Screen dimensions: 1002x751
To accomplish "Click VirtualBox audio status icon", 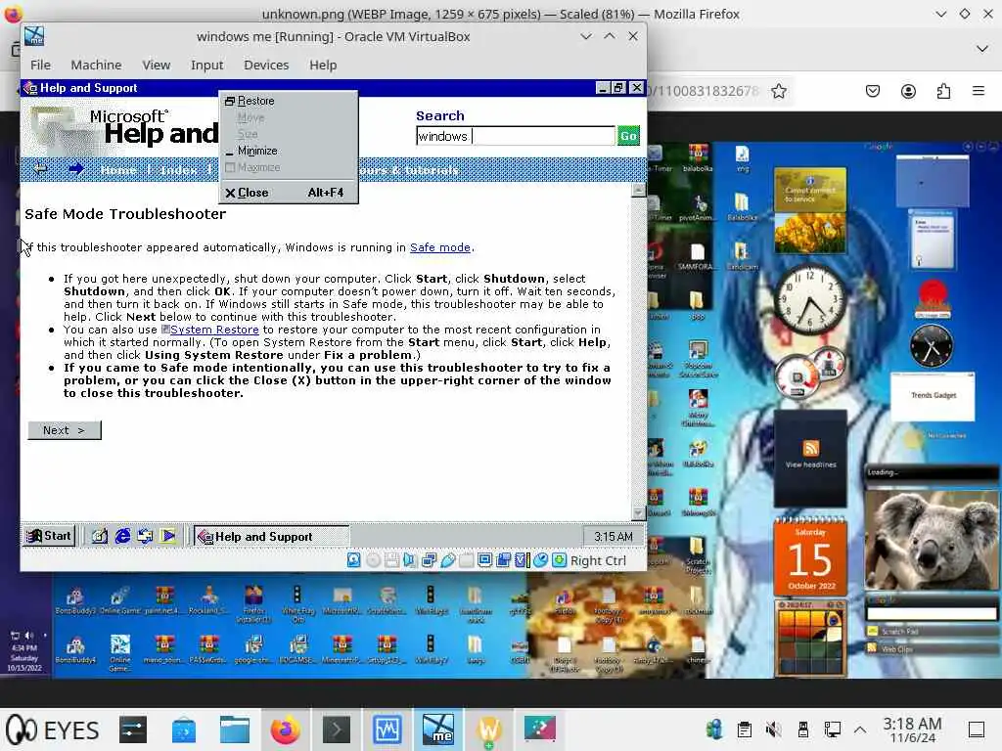I will (x=410, y=560).
